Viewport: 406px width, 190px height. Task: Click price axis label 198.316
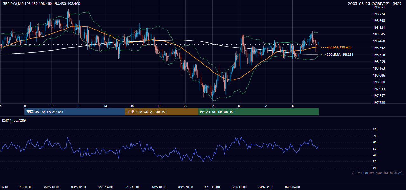(379, 55)
